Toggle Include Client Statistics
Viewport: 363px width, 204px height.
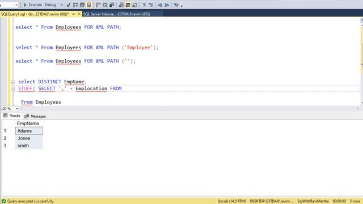click(112, 5)
